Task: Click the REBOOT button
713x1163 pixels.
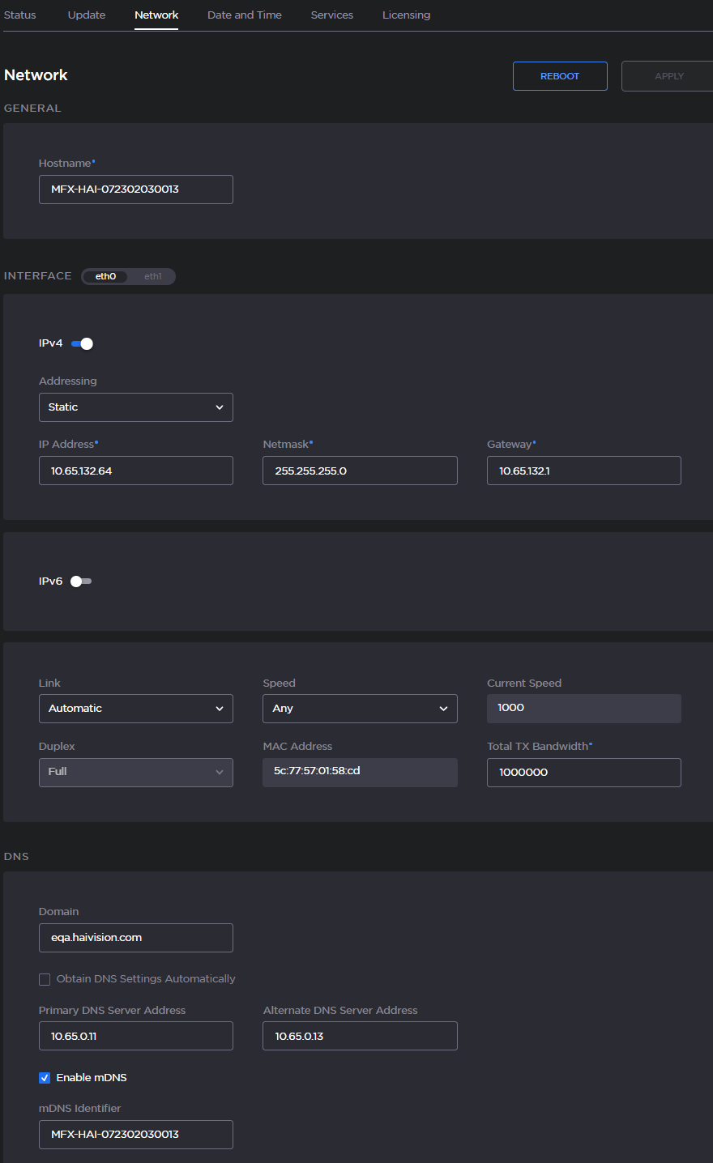Action: 559,75
